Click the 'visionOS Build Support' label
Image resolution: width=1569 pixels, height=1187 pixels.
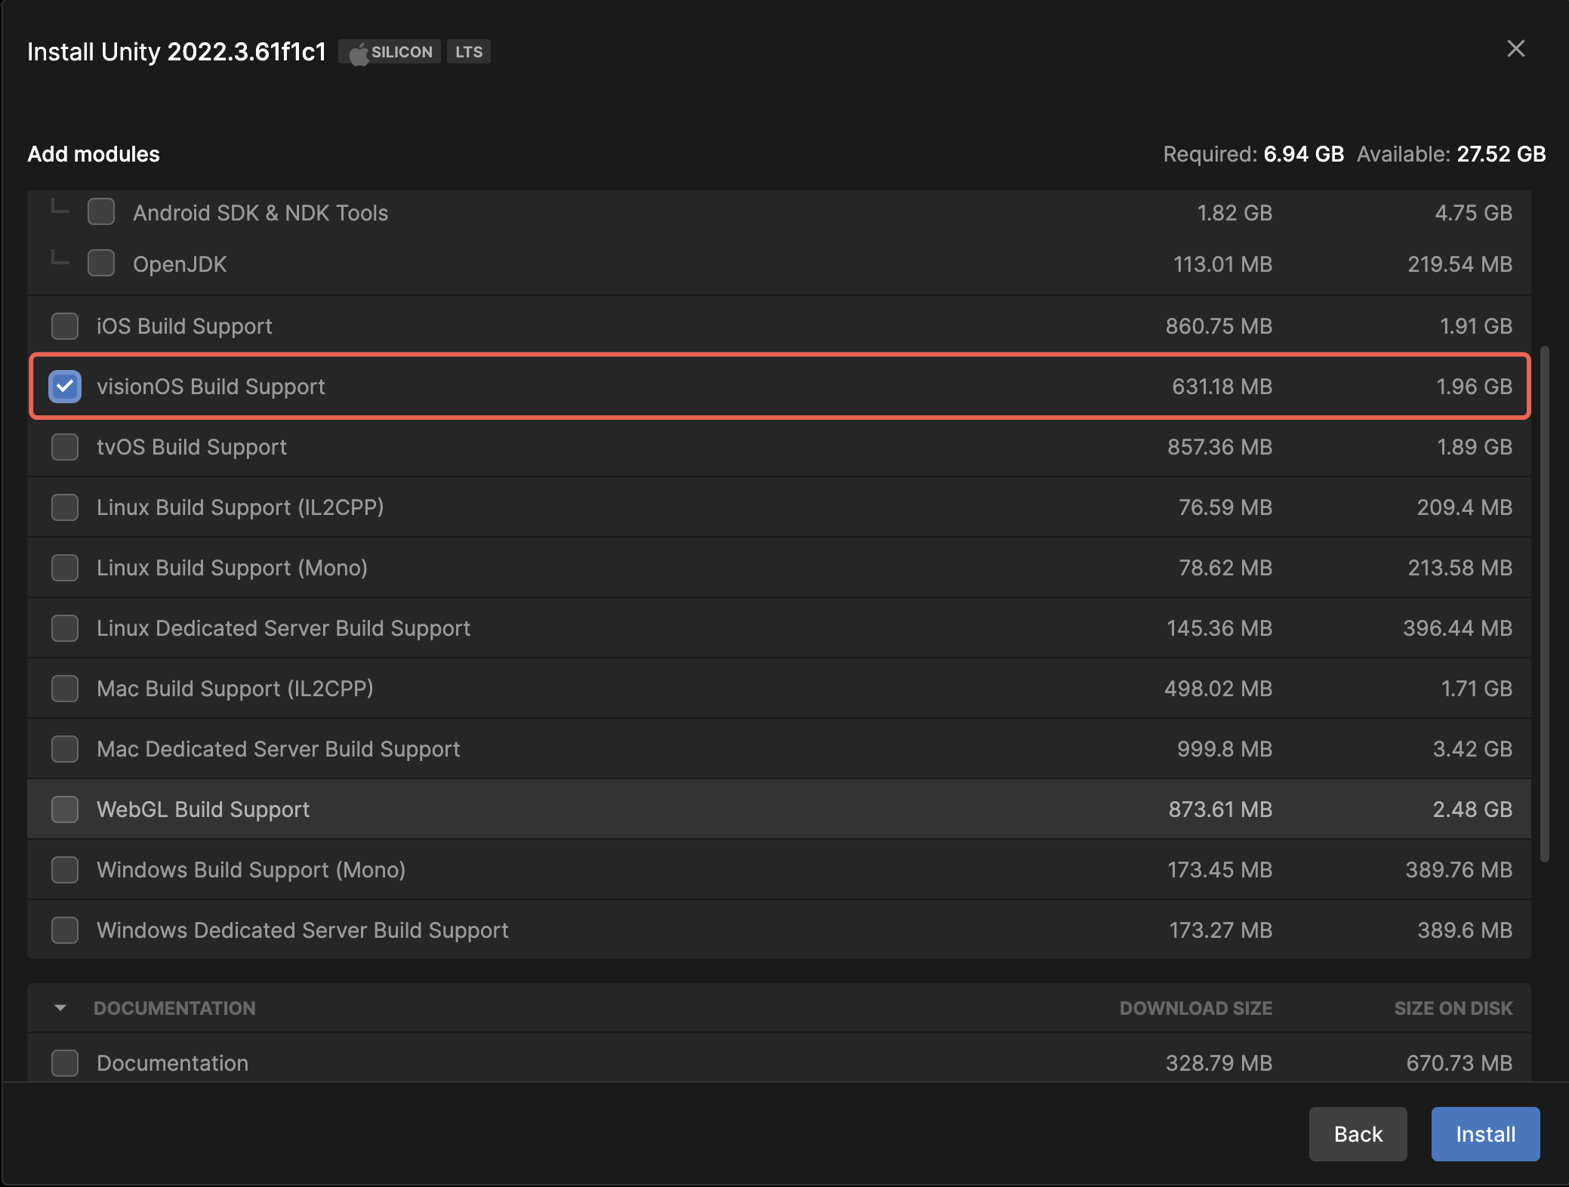[x=211, y=387]
